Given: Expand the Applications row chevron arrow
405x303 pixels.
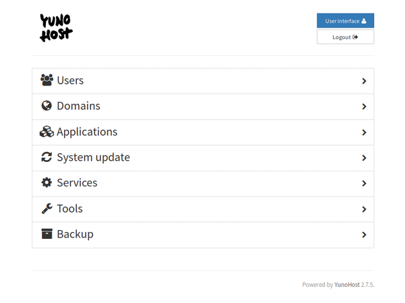Looking at the screenshot, I should pos(364,132).
